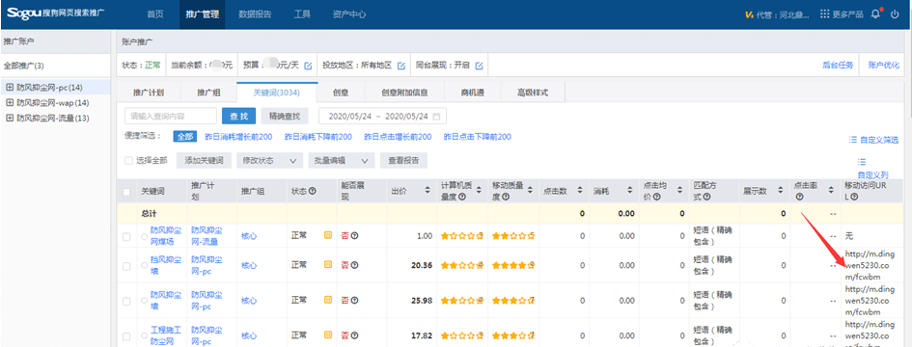The image size is (912, 347).
Task: Click the help icon in 移动访问URL header
Action: pyautogui.click(x=854, y=197)
